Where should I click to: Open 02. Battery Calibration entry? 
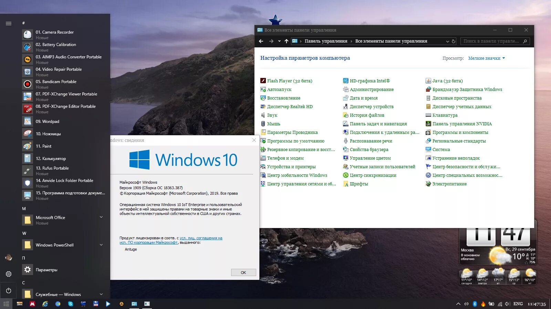[x=65, y=47]
